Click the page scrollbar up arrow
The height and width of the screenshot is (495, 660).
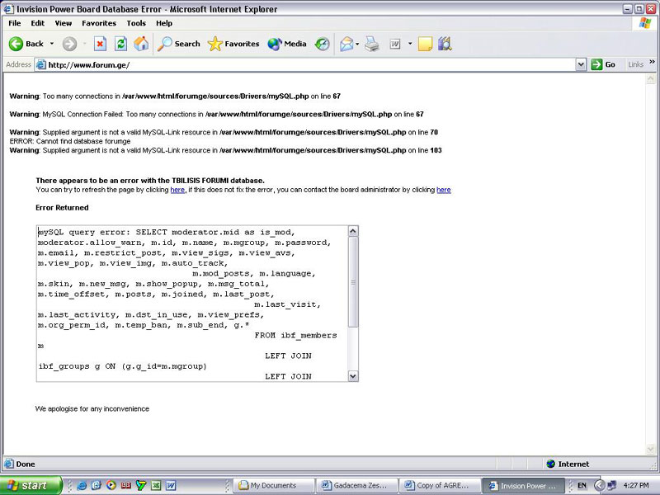tap(651, 78)
